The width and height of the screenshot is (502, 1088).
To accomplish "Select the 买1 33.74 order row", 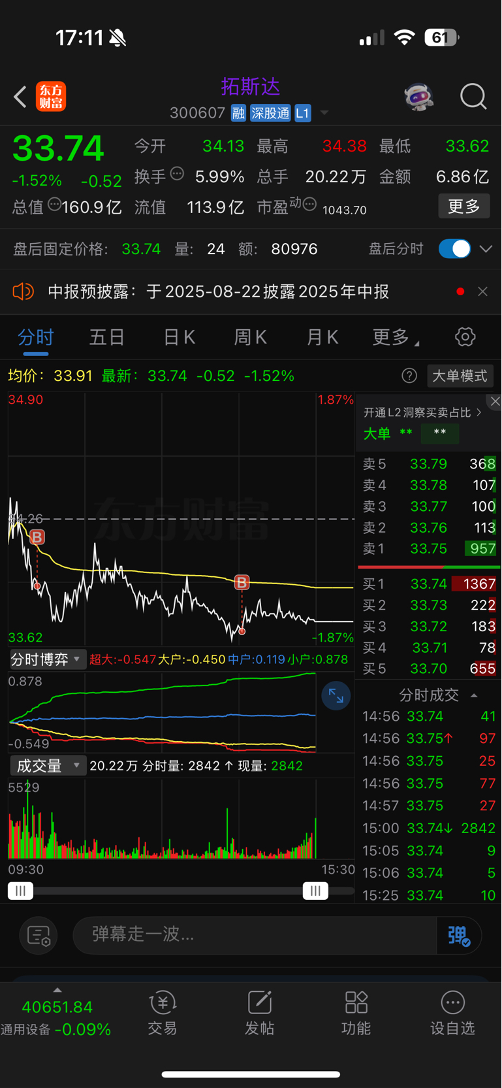I will (x=429, y=584).
